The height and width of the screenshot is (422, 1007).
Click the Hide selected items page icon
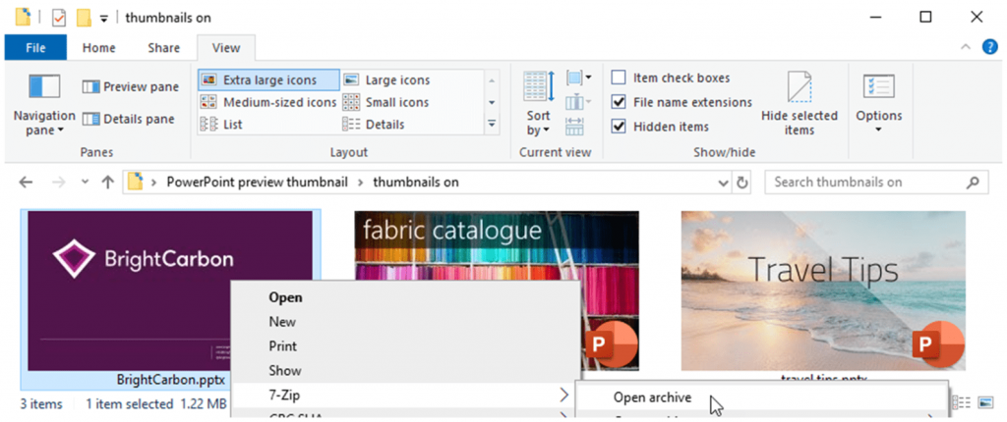[x=800, y=86]
